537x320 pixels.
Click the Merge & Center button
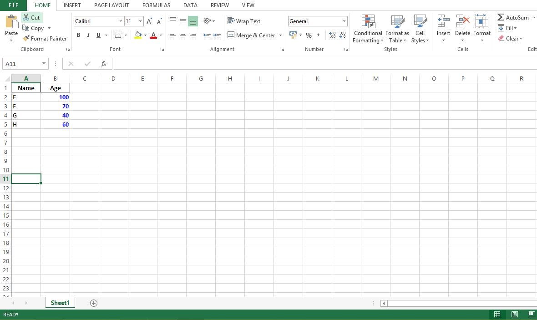(251, 36)
